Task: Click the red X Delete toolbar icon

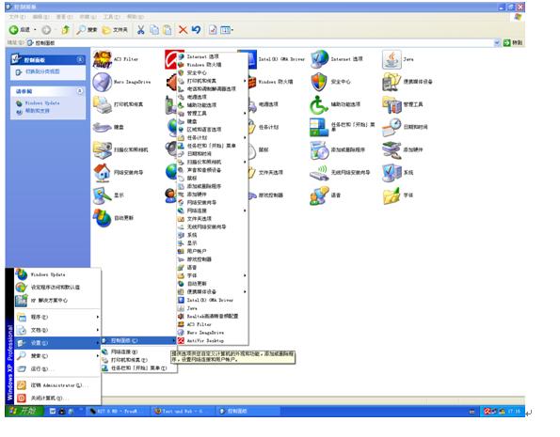Action: click(183, 30)
